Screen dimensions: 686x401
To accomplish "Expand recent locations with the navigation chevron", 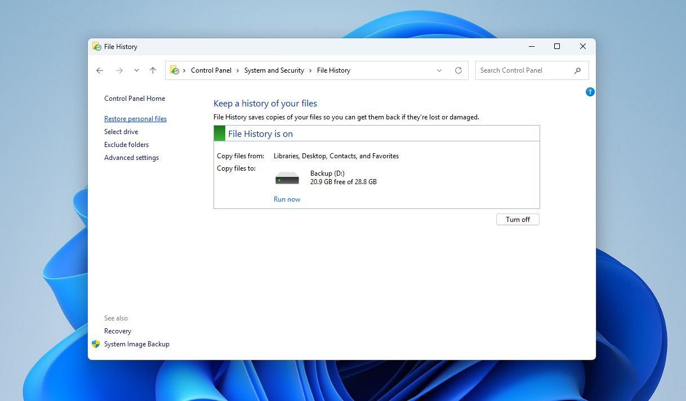I will click(x=136, y=70).
